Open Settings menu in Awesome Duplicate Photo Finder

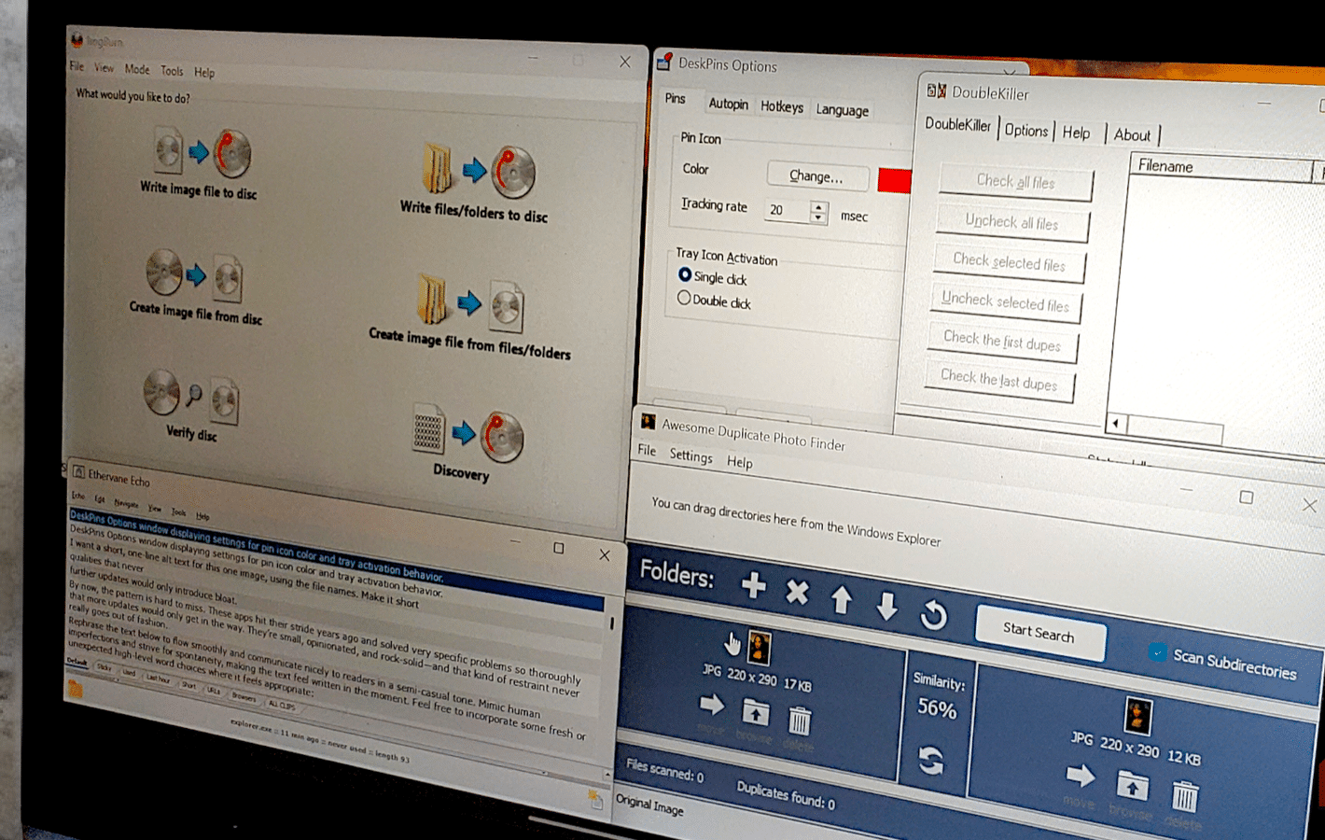pyautogui.click(x=690, y=455)
